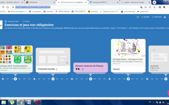Open a new browser tab
The width and height of the screenshot is (169, 105).
coord(154,2)
